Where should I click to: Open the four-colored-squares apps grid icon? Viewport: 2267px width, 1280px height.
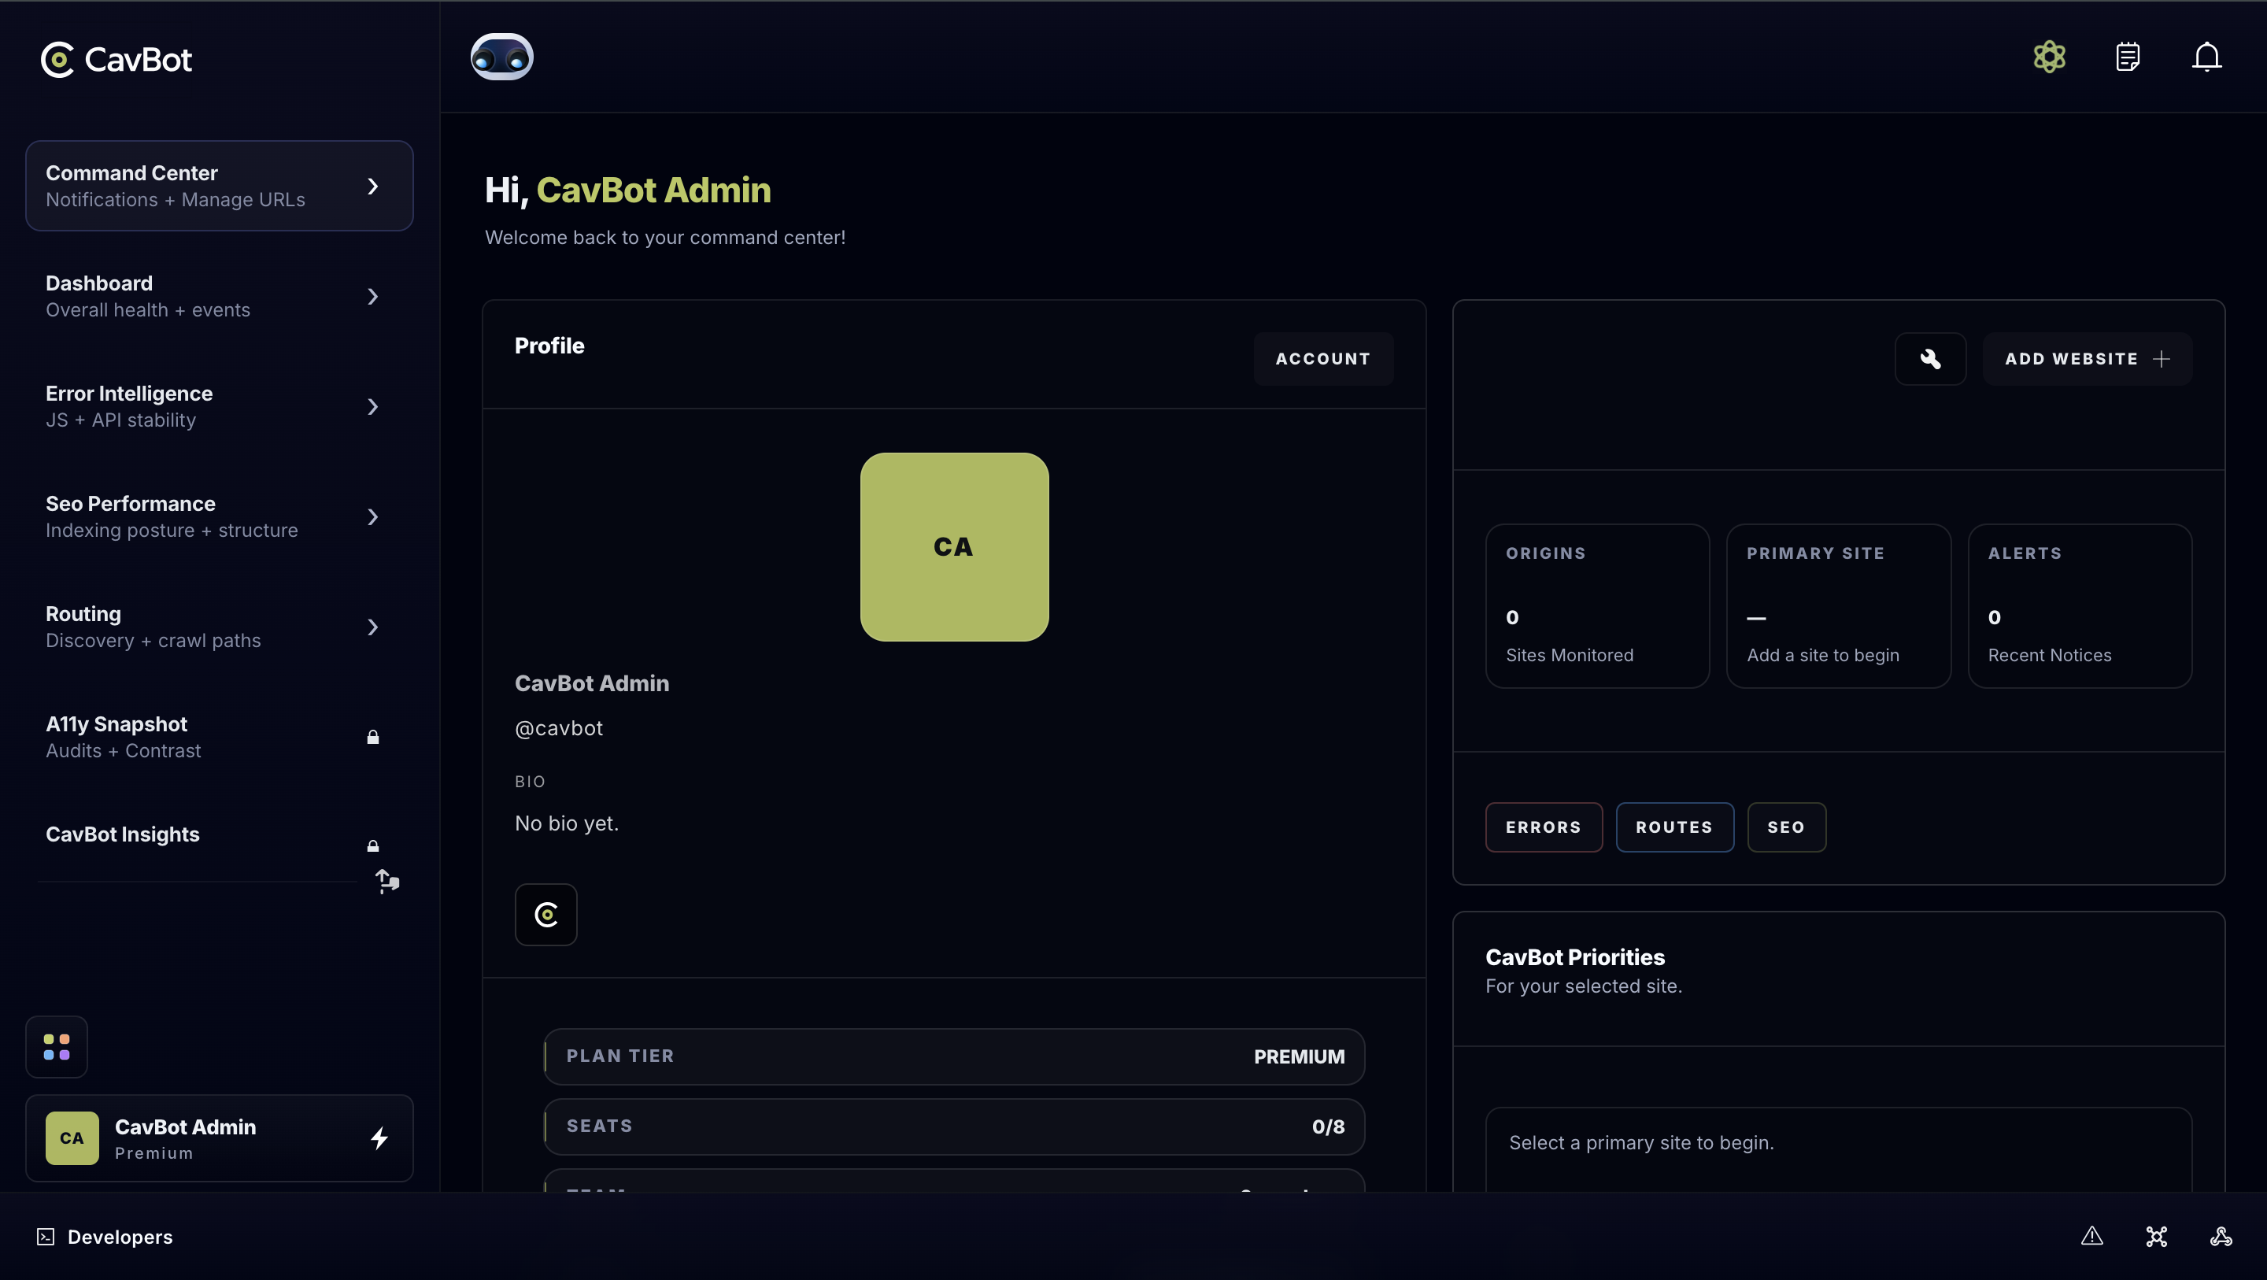tap(57, 1047)
